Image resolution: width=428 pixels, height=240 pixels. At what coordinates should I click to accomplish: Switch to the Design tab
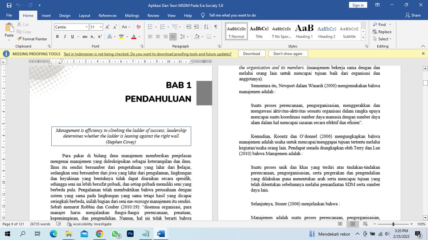click(65, 16)
